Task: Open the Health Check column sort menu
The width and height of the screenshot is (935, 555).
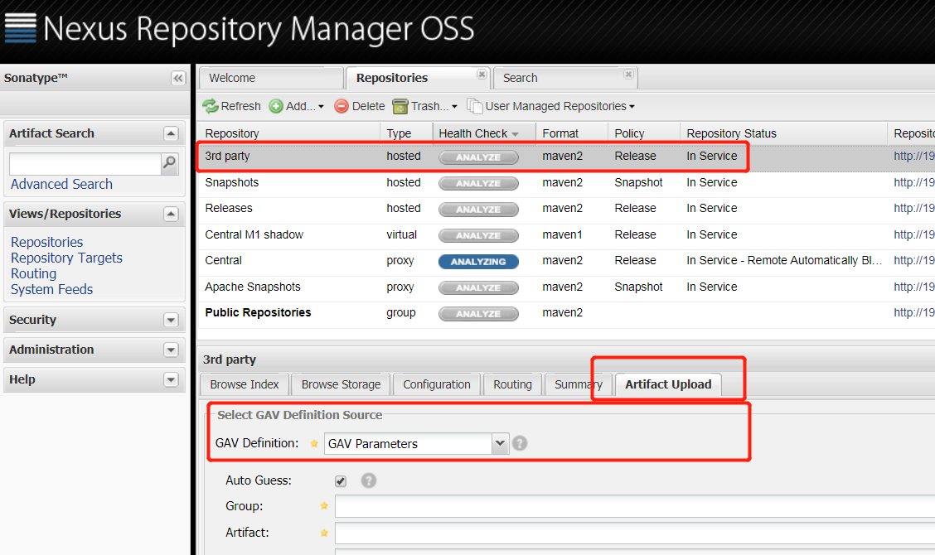Action: tap(516, 134)
